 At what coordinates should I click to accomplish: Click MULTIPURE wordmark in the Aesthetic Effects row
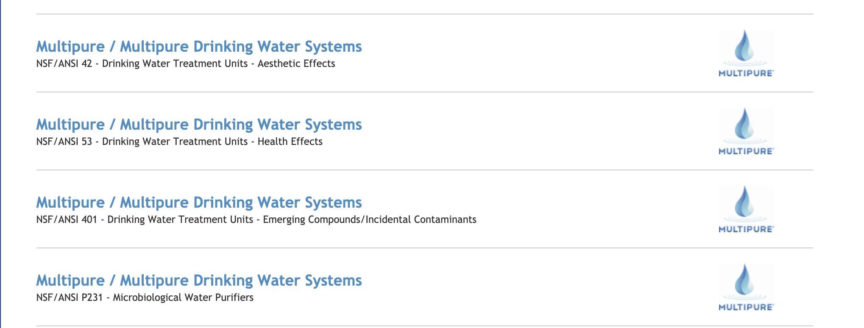pyautogui.click(x=746, y=73)
